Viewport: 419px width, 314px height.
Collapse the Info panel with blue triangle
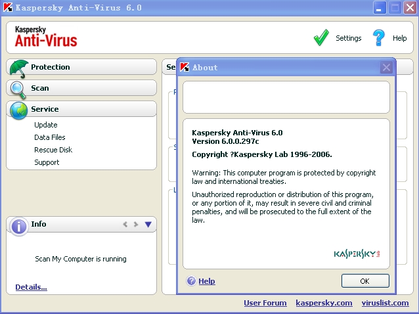pyautogui.click(x=148, y=224)
